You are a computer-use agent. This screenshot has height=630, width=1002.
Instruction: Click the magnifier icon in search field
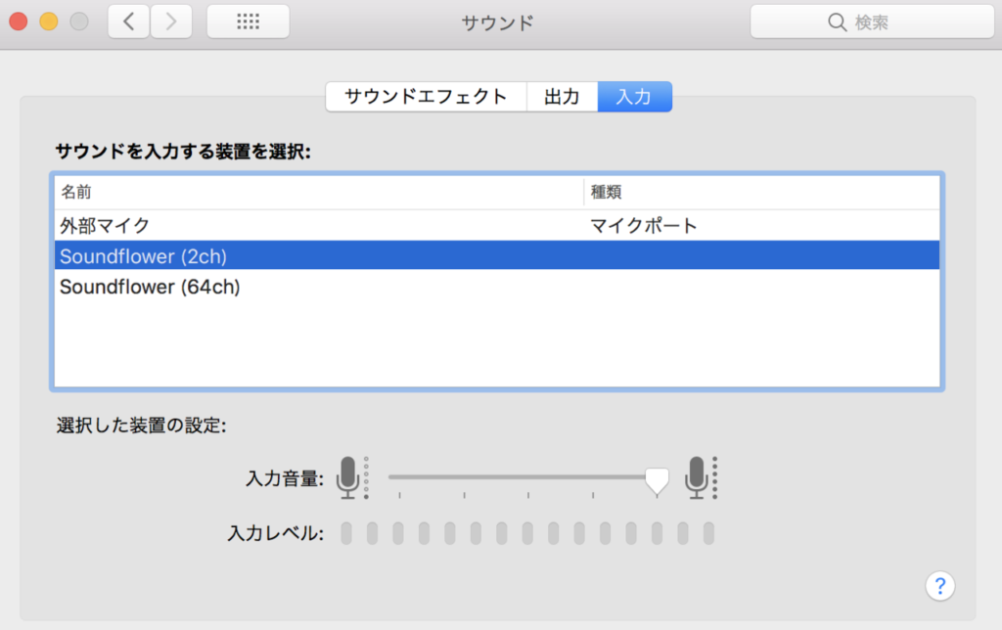(x=837, y=22)
